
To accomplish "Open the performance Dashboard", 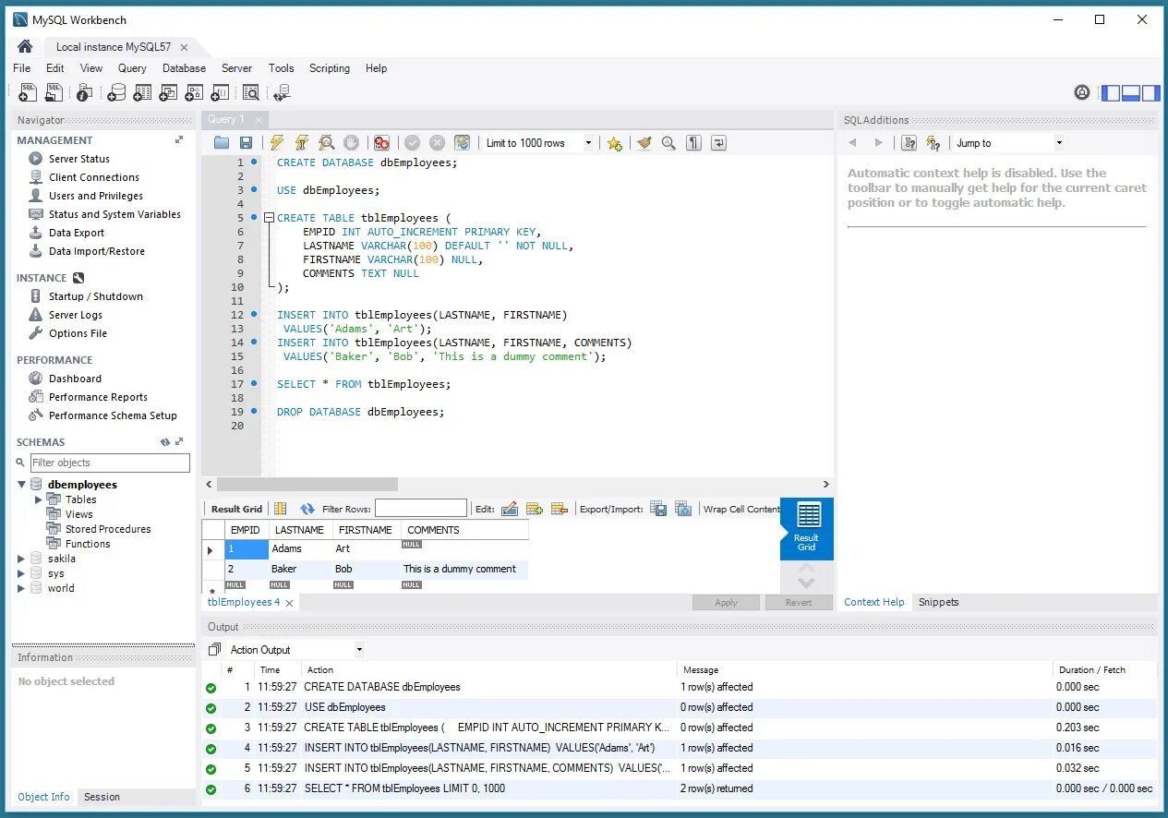I will coord(75,379).
